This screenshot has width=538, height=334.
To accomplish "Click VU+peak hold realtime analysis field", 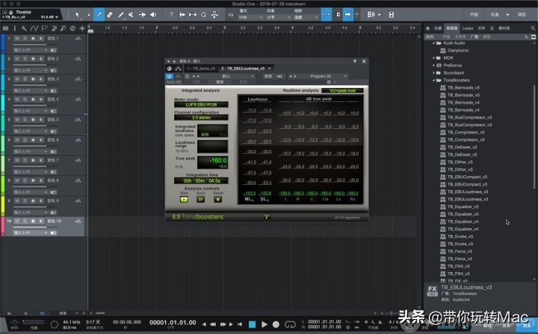I will [342, 91].
